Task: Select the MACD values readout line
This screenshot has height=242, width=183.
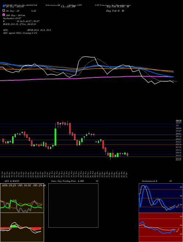Action: pos(19,24)
